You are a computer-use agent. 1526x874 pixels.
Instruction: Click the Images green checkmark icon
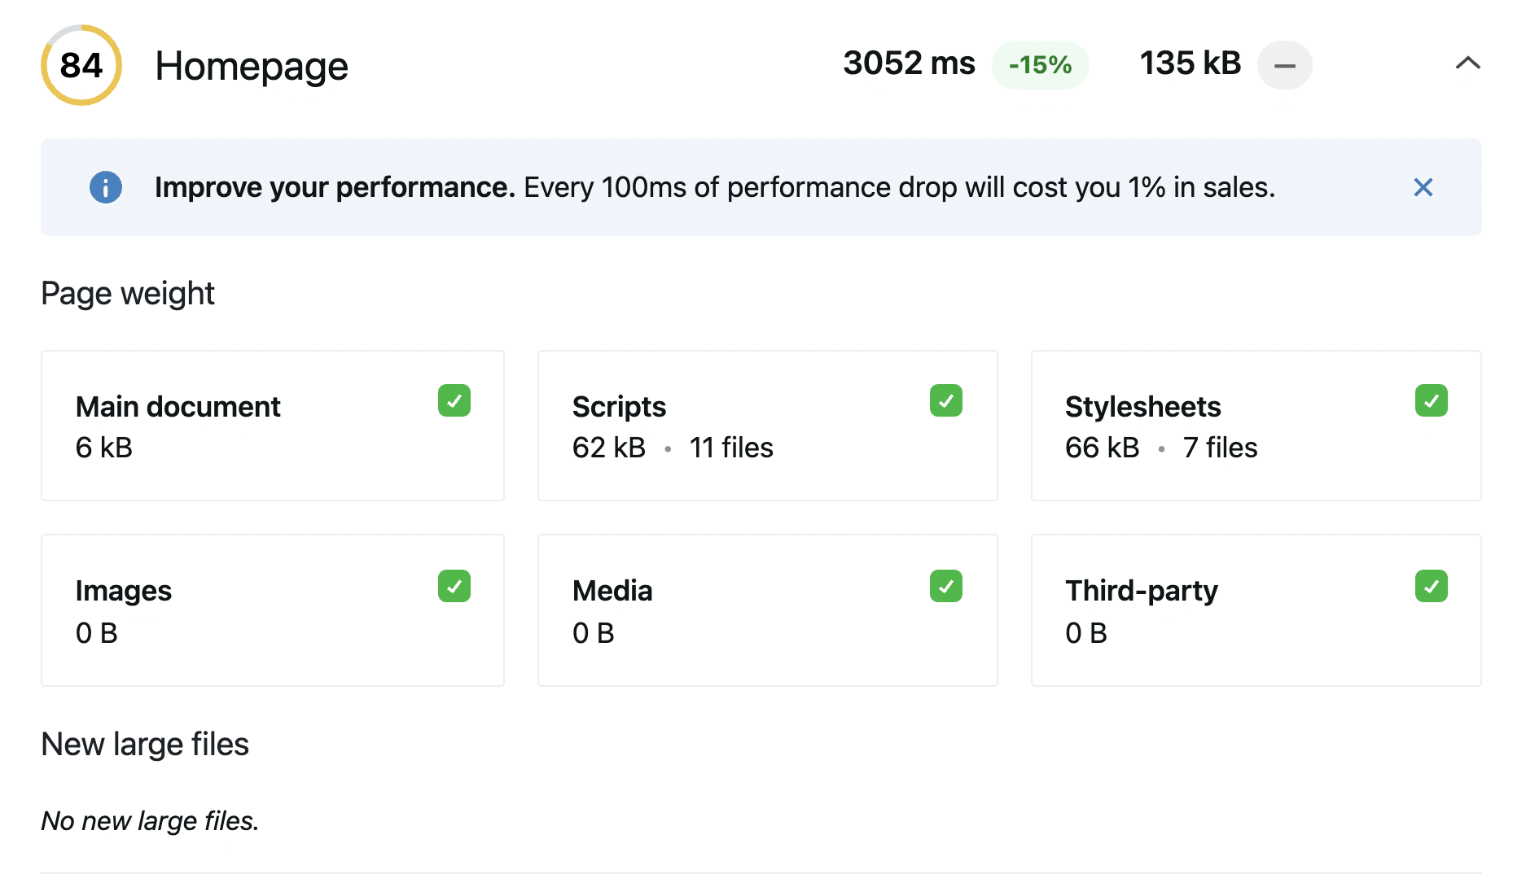[x=454, y=586]
